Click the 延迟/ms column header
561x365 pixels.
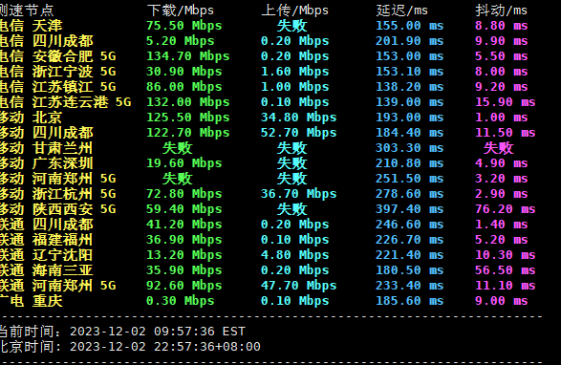click(401, 11)
